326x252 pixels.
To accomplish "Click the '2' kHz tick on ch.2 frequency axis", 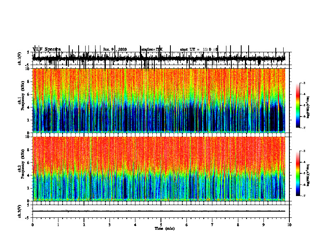I will click(x=29, y=188).
